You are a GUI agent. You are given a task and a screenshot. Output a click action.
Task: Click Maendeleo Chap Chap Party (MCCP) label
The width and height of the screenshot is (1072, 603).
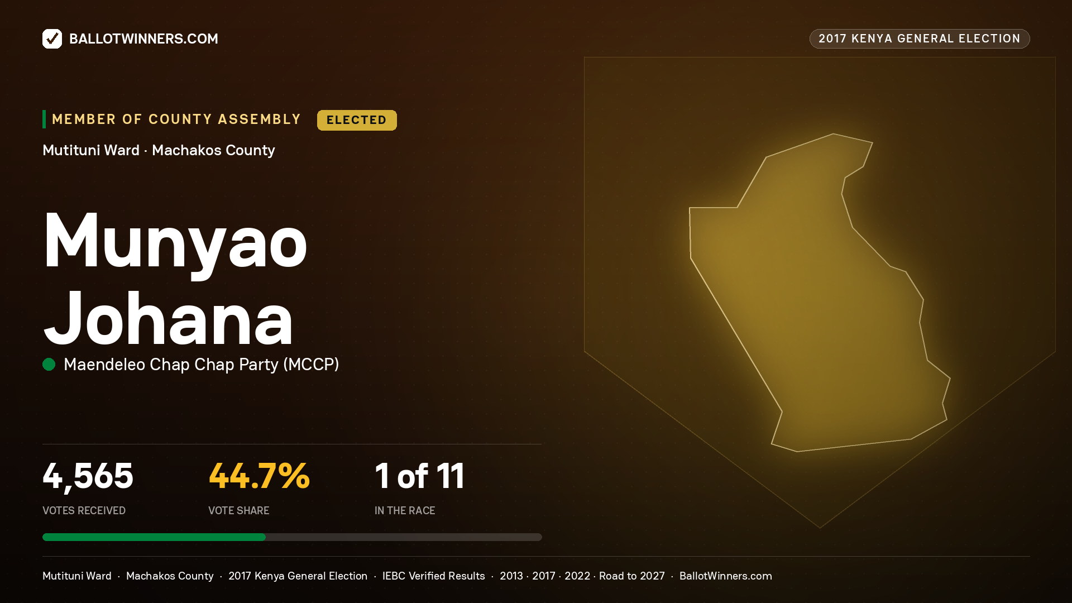click(202, 365)
